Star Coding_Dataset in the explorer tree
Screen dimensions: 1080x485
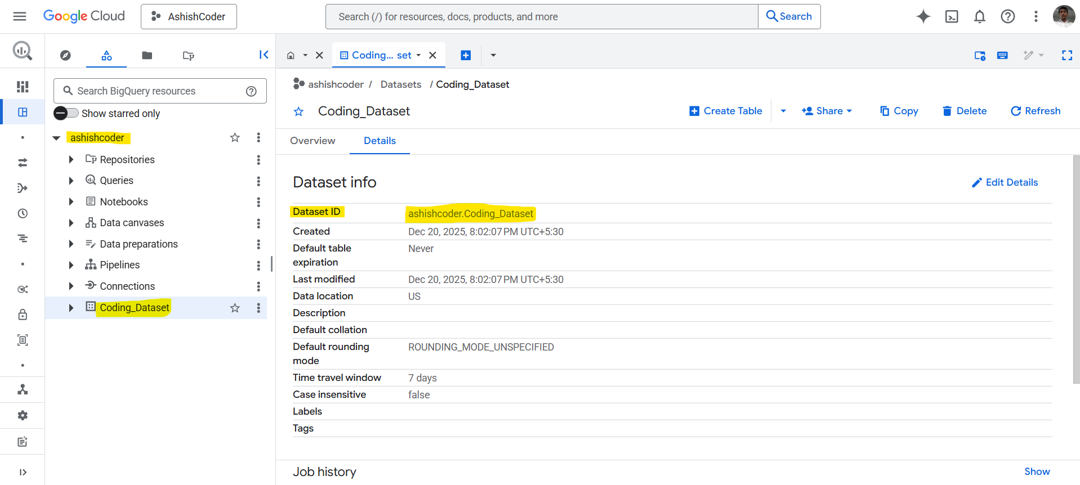[x=235, y=308]
